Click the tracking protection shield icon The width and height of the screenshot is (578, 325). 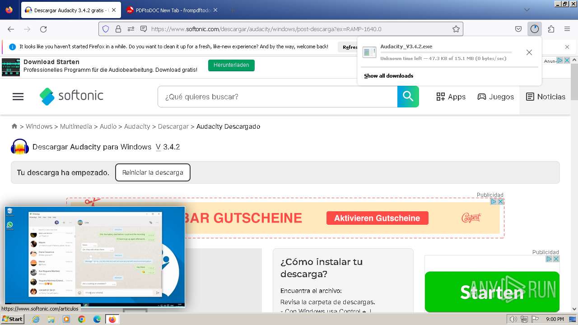point(106,29)
